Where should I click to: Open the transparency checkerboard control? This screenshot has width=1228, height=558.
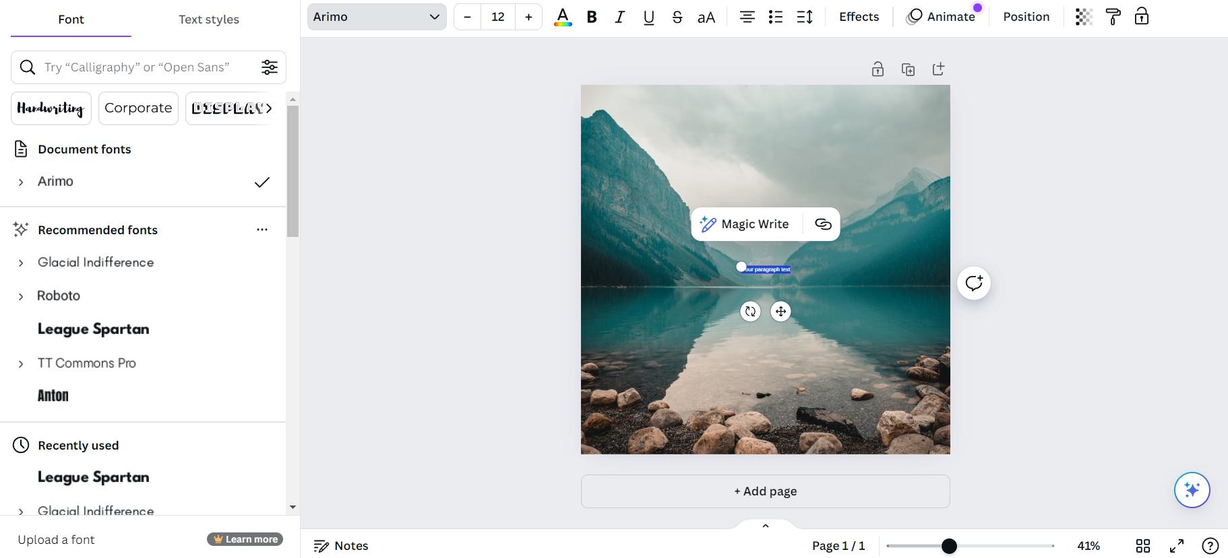1084,17
